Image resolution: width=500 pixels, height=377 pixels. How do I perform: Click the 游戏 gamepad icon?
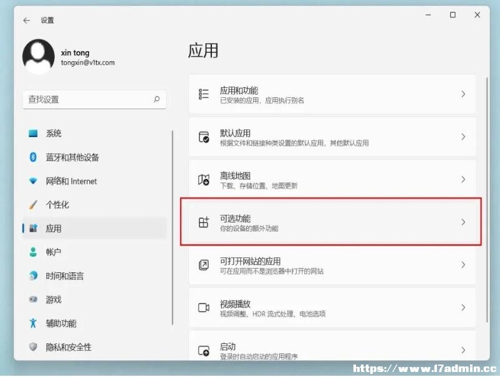pyautogui.click(x=33, y=299)
